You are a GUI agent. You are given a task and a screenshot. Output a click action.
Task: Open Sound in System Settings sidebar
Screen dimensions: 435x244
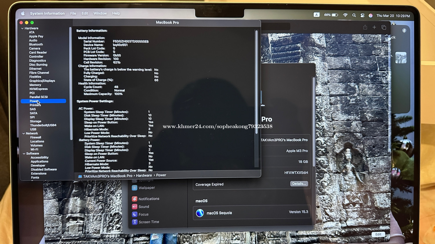(141, 207)
